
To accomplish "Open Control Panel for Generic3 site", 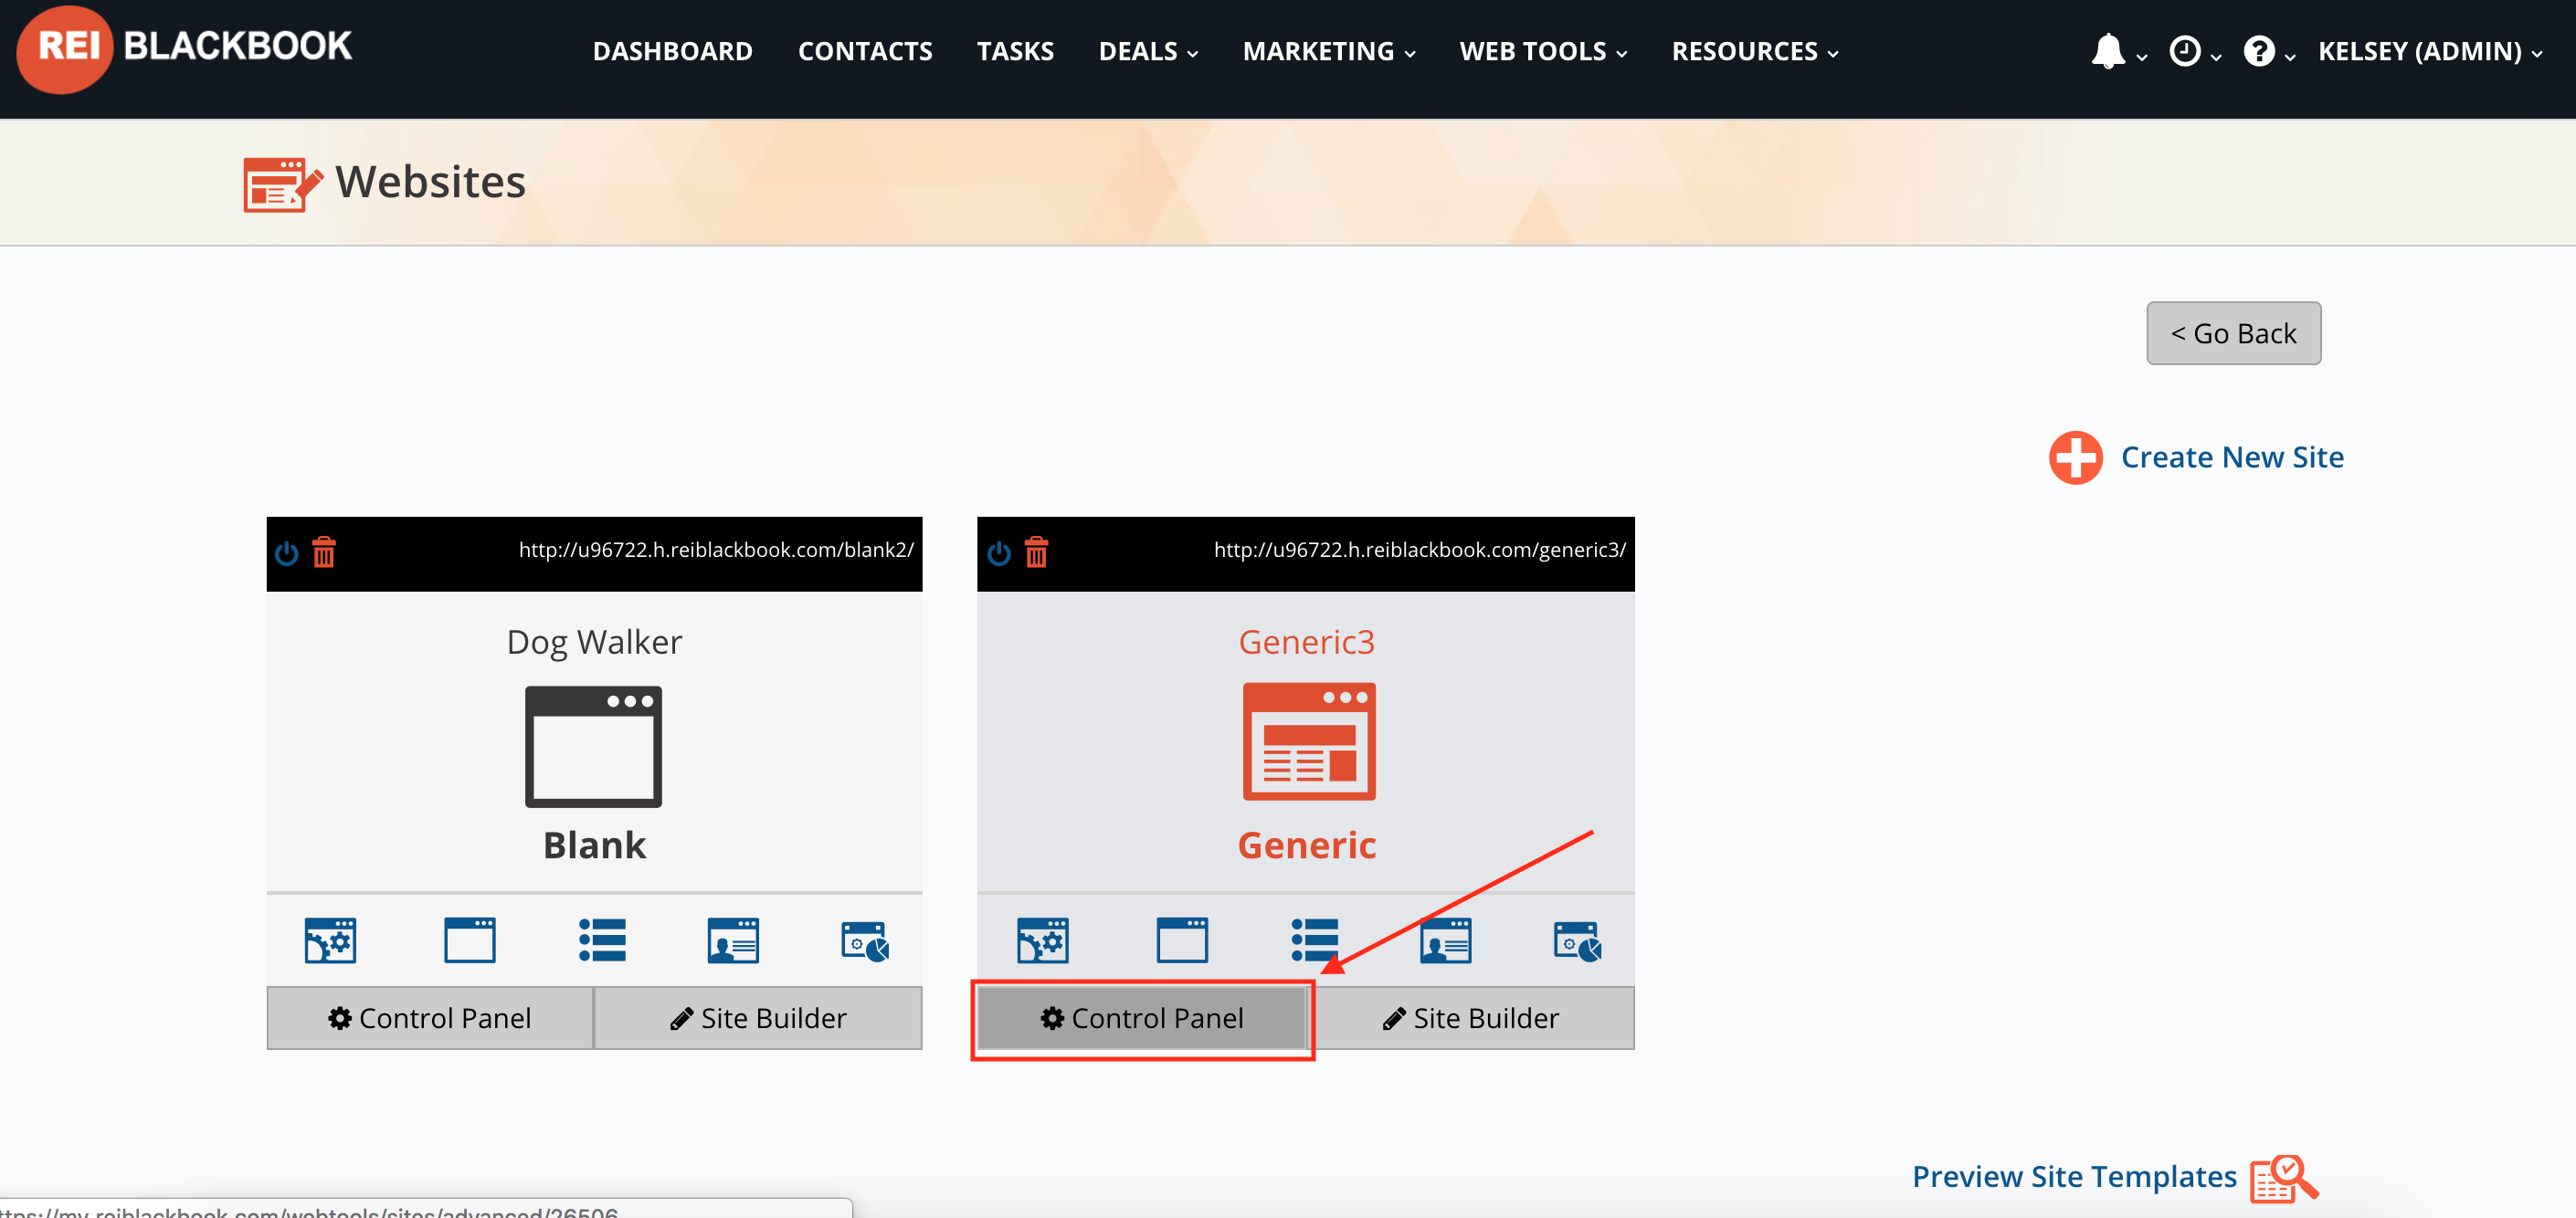I will coord(1142,1017).
